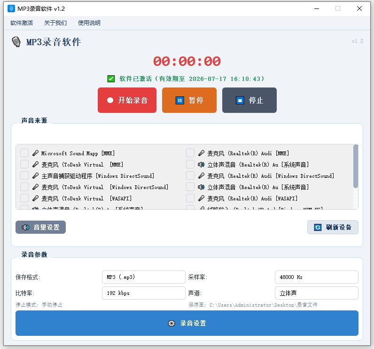Select text 麦克风 (Realtek(R) Audi [MME]
The height and width of the screenshot is (349, 374).
[248, 153]
